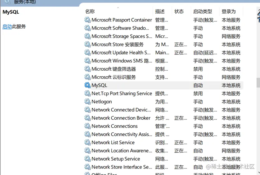The width and height of the screenshot is (260, 175).
Task: Click the gear icon beside Network Connectivity Assistant
Action: 87,134
